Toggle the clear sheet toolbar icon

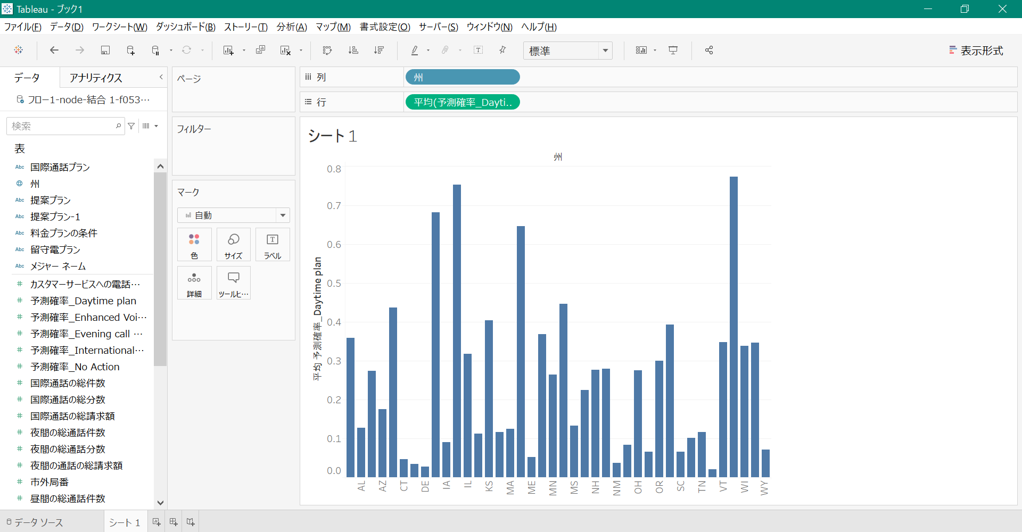285,50
